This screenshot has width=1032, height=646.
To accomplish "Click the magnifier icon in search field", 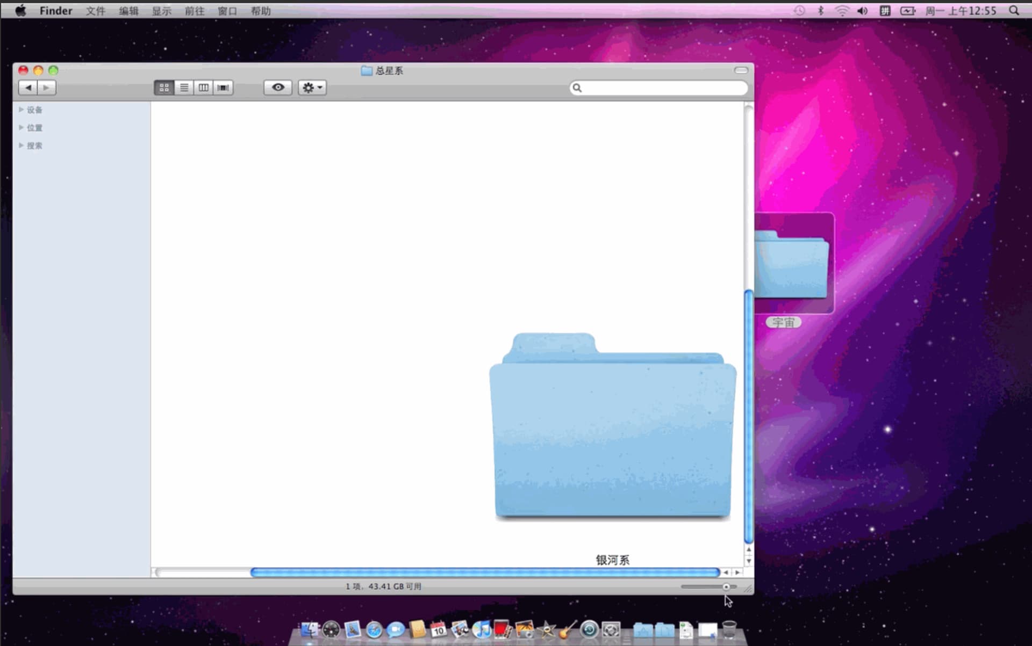I will coord(577,88).
